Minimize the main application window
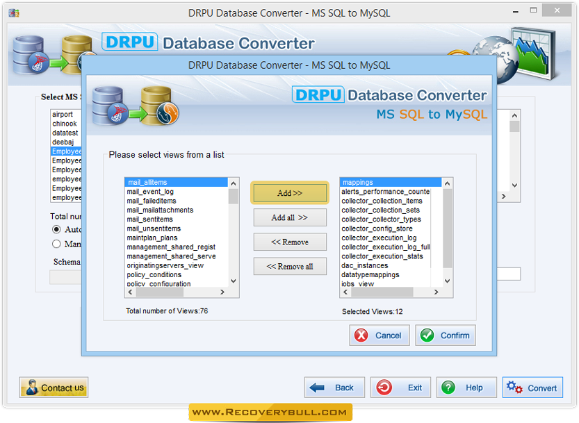 [515, 11]
